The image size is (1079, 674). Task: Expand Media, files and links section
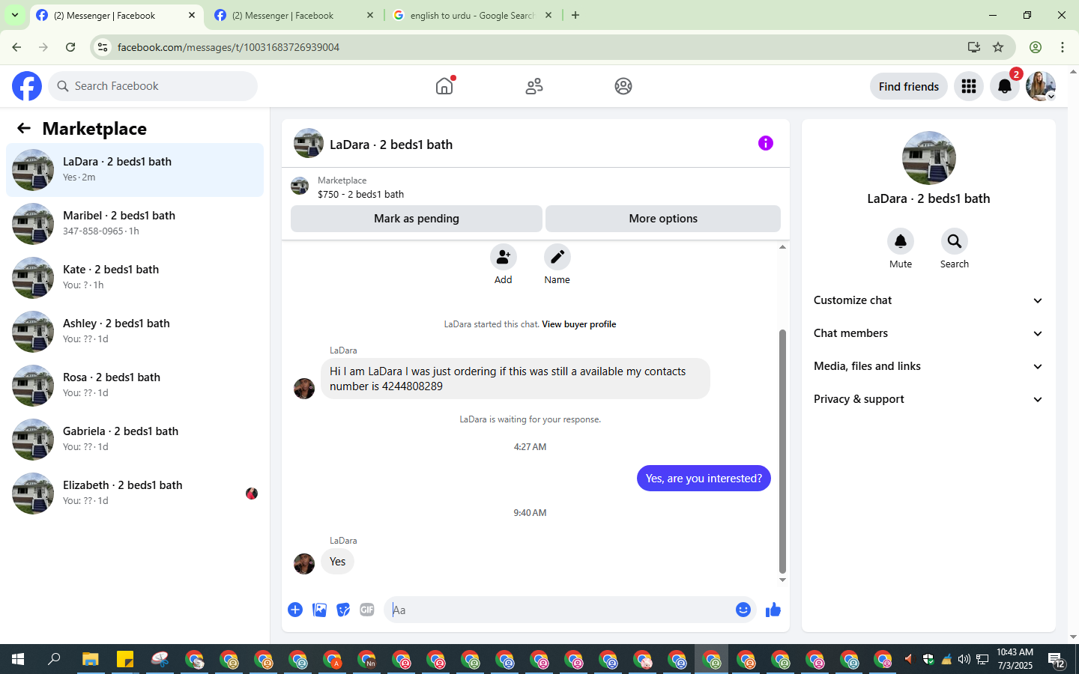(928, 366)
